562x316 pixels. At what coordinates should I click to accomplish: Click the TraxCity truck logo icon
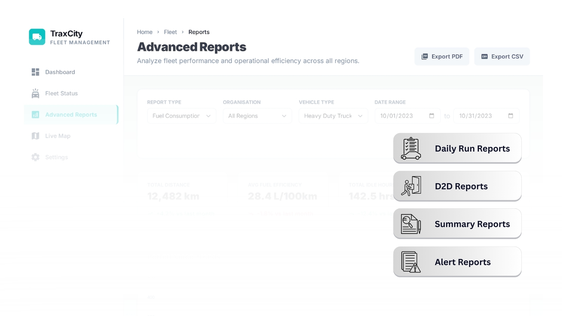(x=37, y=37)
